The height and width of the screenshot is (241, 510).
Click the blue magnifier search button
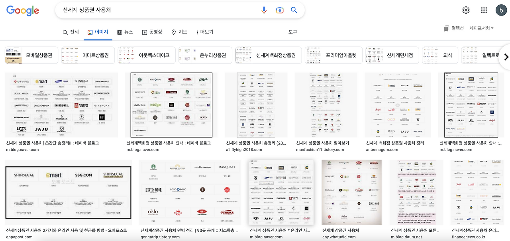(294, 10)
